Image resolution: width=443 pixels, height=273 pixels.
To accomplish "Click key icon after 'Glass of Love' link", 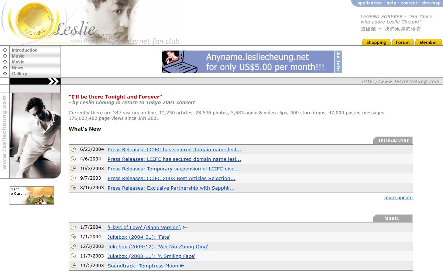I will pyautogui.click(x=185, y=228).
